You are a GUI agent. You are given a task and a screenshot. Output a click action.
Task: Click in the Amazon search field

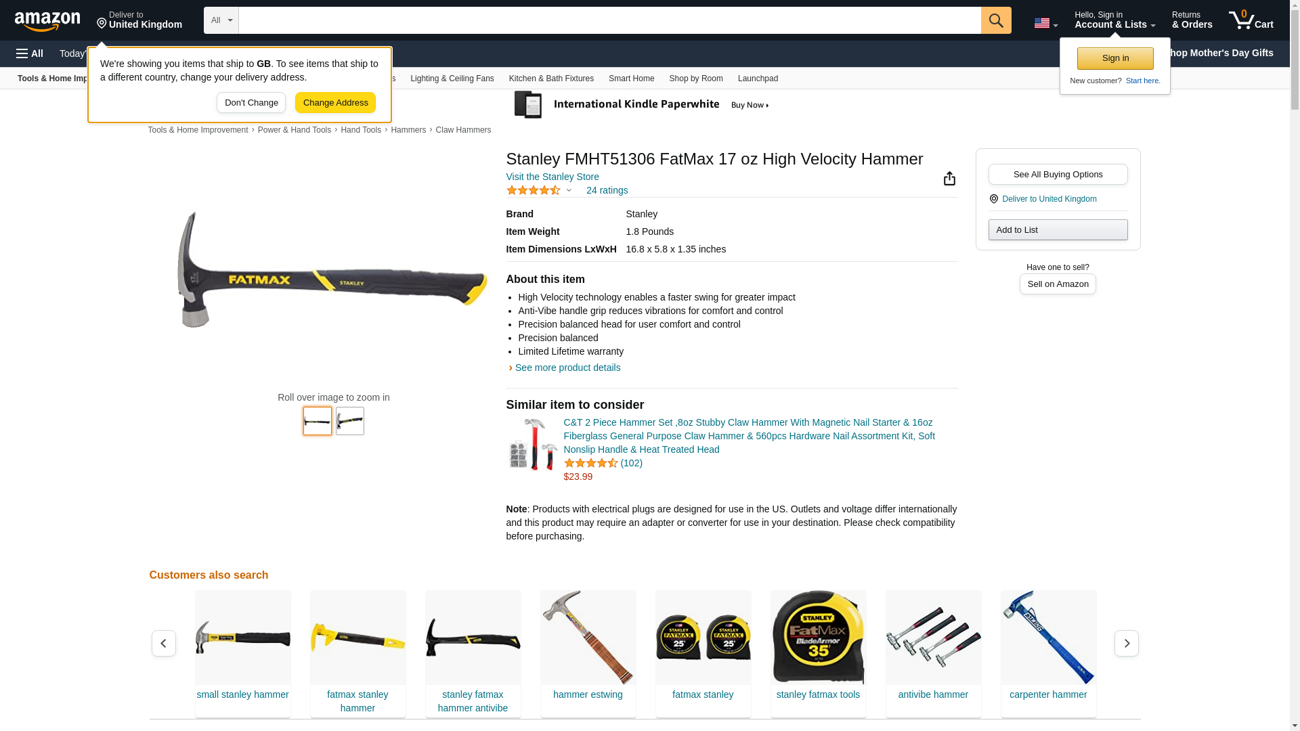pyautogui.click(x=609, y=20)
